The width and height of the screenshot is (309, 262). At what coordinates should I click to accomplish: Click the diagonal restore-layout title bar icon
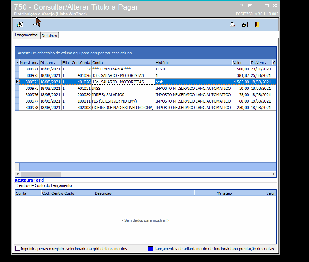click(250, 6)
